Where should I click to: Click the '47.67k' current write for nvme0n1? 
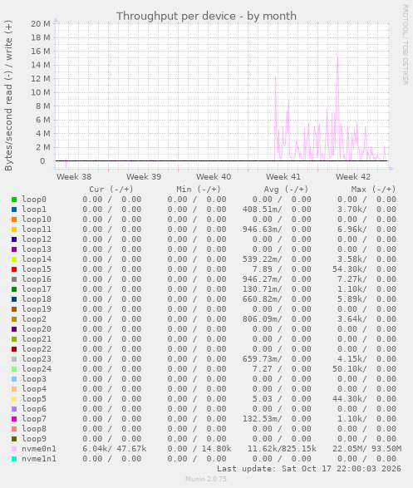(131, 449)
